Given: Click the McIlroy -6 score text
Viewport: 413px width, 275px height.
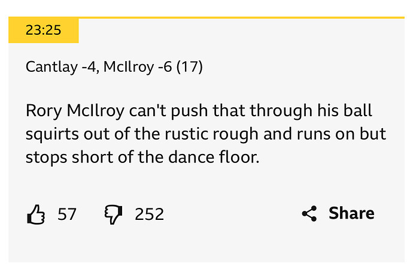Looking at the screenshot, I should (138, 67).
